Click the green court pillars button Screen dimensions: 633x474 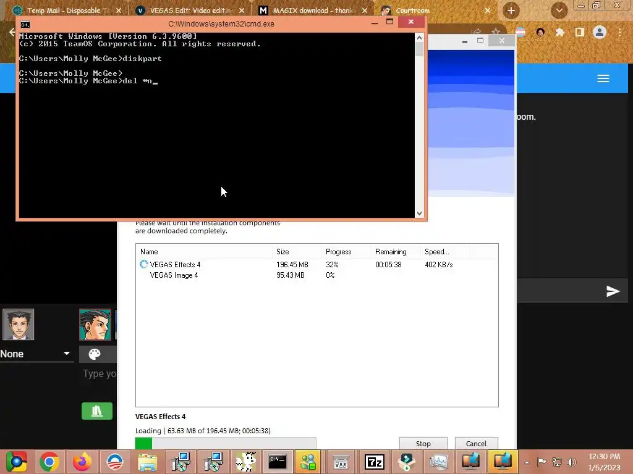pos(97,410)
